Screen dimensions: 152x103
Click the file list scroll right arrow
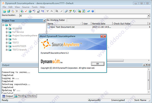coord(149,60)
